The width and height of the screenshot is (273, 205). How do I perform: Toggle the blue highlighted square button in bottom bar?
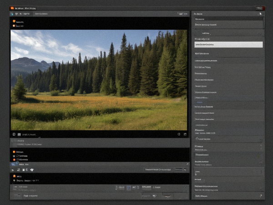(129, 188)
